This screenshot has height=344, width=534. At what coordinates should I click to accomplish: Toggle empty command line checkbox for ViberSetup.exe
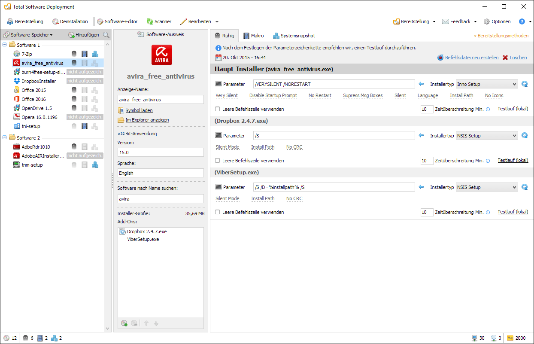click(218, 212)
